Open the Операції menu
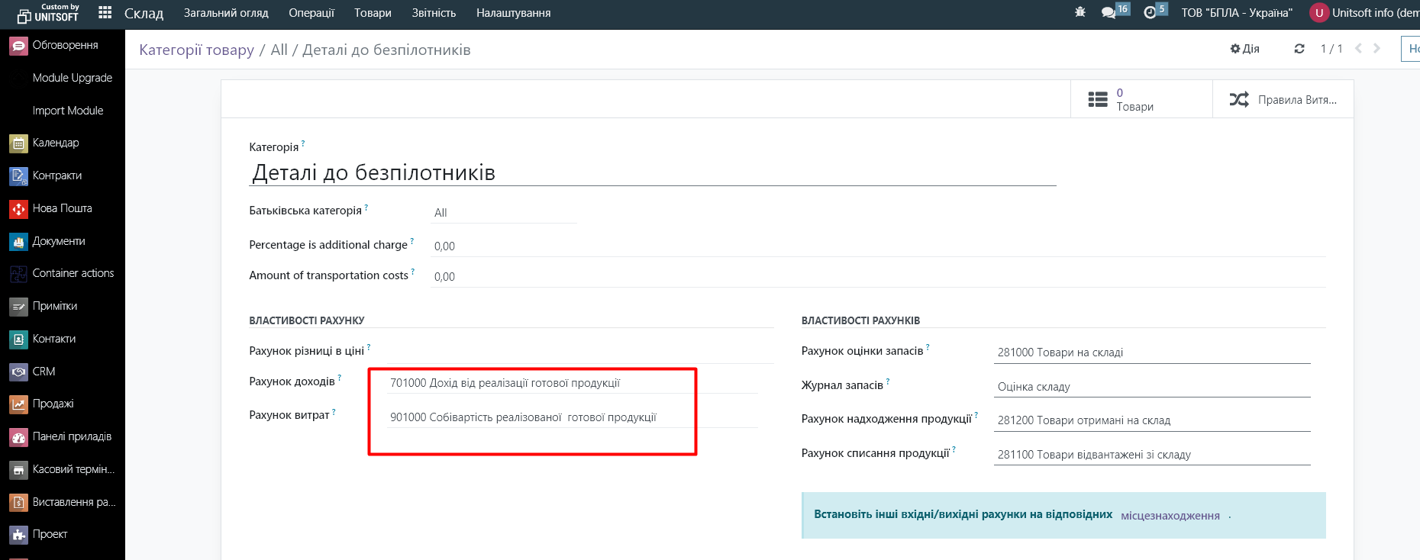The height and width of the screenshot is (560, 1420). click(x=311, y=13)
